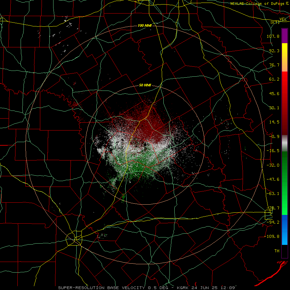Click the black TH segment of color bar
Viewport: 290px width, 290px height.
coord(285,251)
